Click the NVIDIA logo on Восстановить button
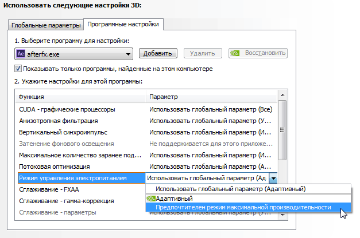 click(235, 53)
